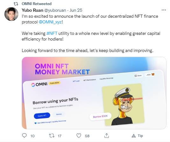
Task: Open the @yuboruan handle
Action: click(55, 10)
